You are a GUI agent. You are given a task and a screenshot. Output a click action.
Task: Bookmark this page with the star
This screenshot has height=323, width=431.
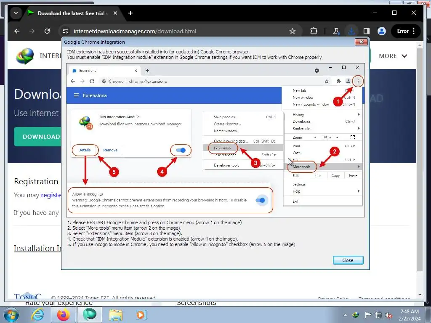click(293, 31)
